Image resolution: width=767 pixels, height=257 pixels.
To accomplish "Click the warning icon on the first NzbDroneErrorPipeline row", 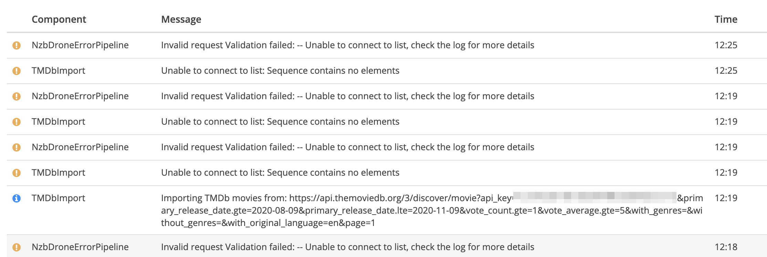I will click(x=17, y=45).
